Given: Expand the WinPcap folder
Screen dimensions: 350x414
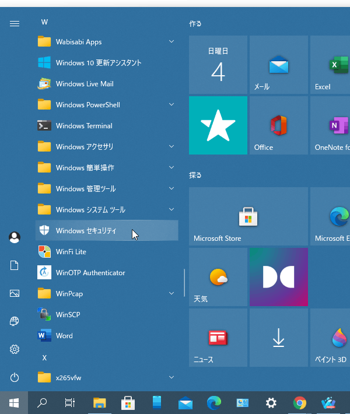Looking at the screenshot, I should [107, 294].
